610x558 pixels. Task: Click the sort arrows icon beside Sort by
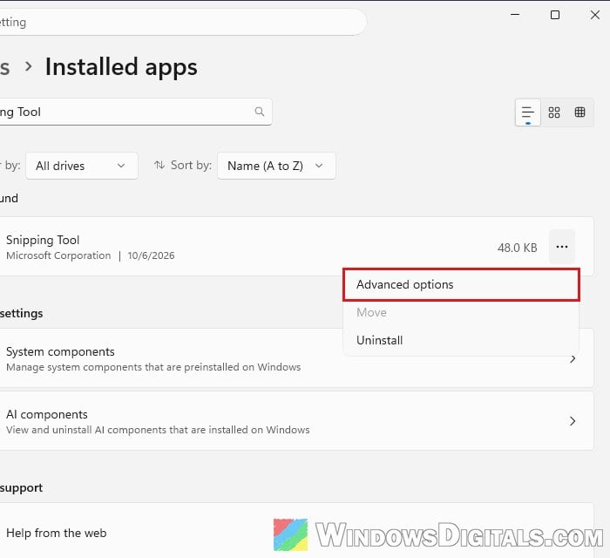click(x=159, y=165)
